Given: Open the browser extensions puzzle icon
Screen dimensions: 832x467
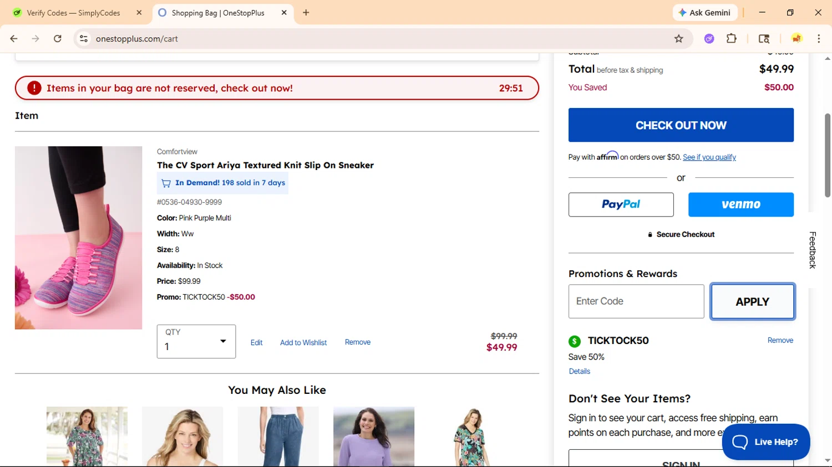Looking at the screenshot, I should pyautogui.click(x=732, y=39).
